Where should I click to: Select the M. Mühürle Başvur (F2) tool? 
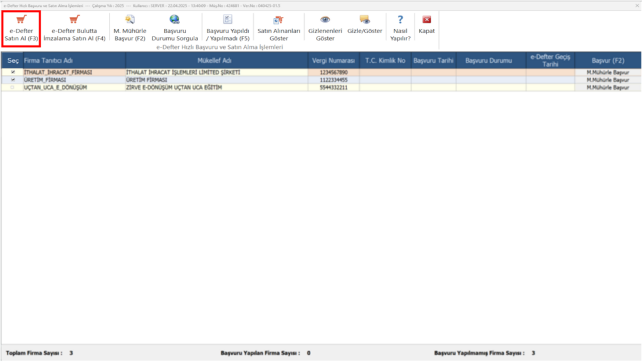pos(130,28)
